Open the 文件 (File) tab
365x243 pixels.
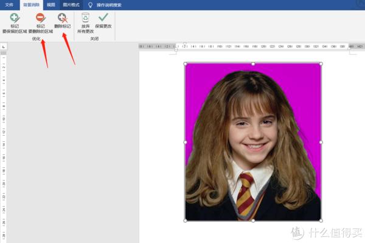[9, 5]
